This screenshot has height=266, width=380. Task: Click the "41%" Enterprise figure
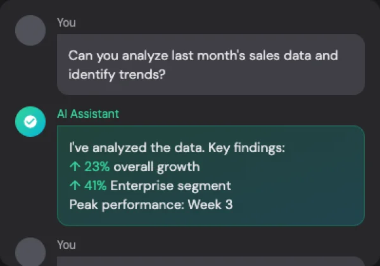[x=95, y=186]
